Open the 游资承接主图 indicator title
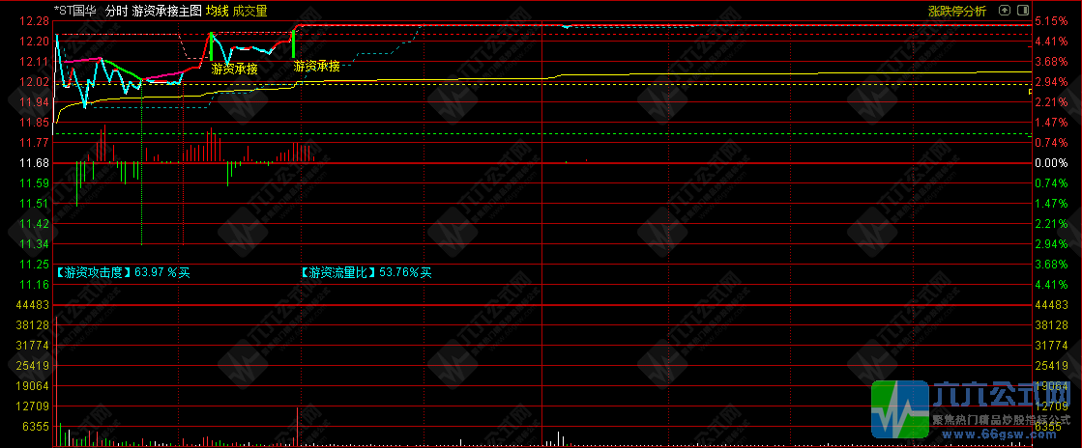Image resolution: width=1082 pixels, height=448 pixels. click(x=166, y=11)
